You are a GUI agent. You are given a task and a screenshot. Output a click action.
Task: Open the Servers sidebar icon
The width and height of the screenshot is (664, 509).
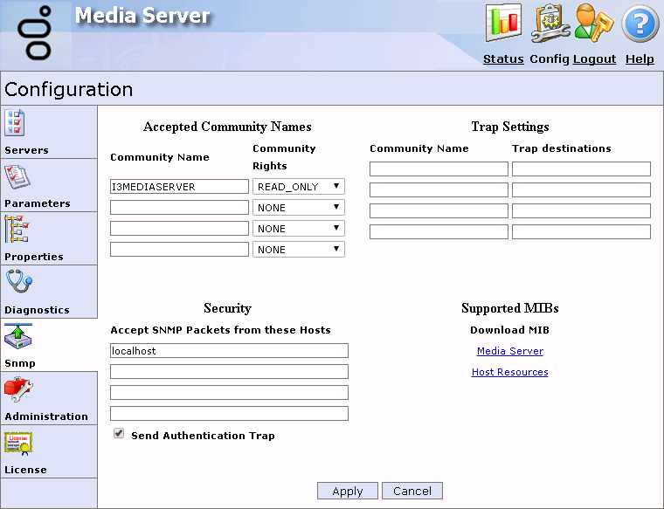point(16,123)
